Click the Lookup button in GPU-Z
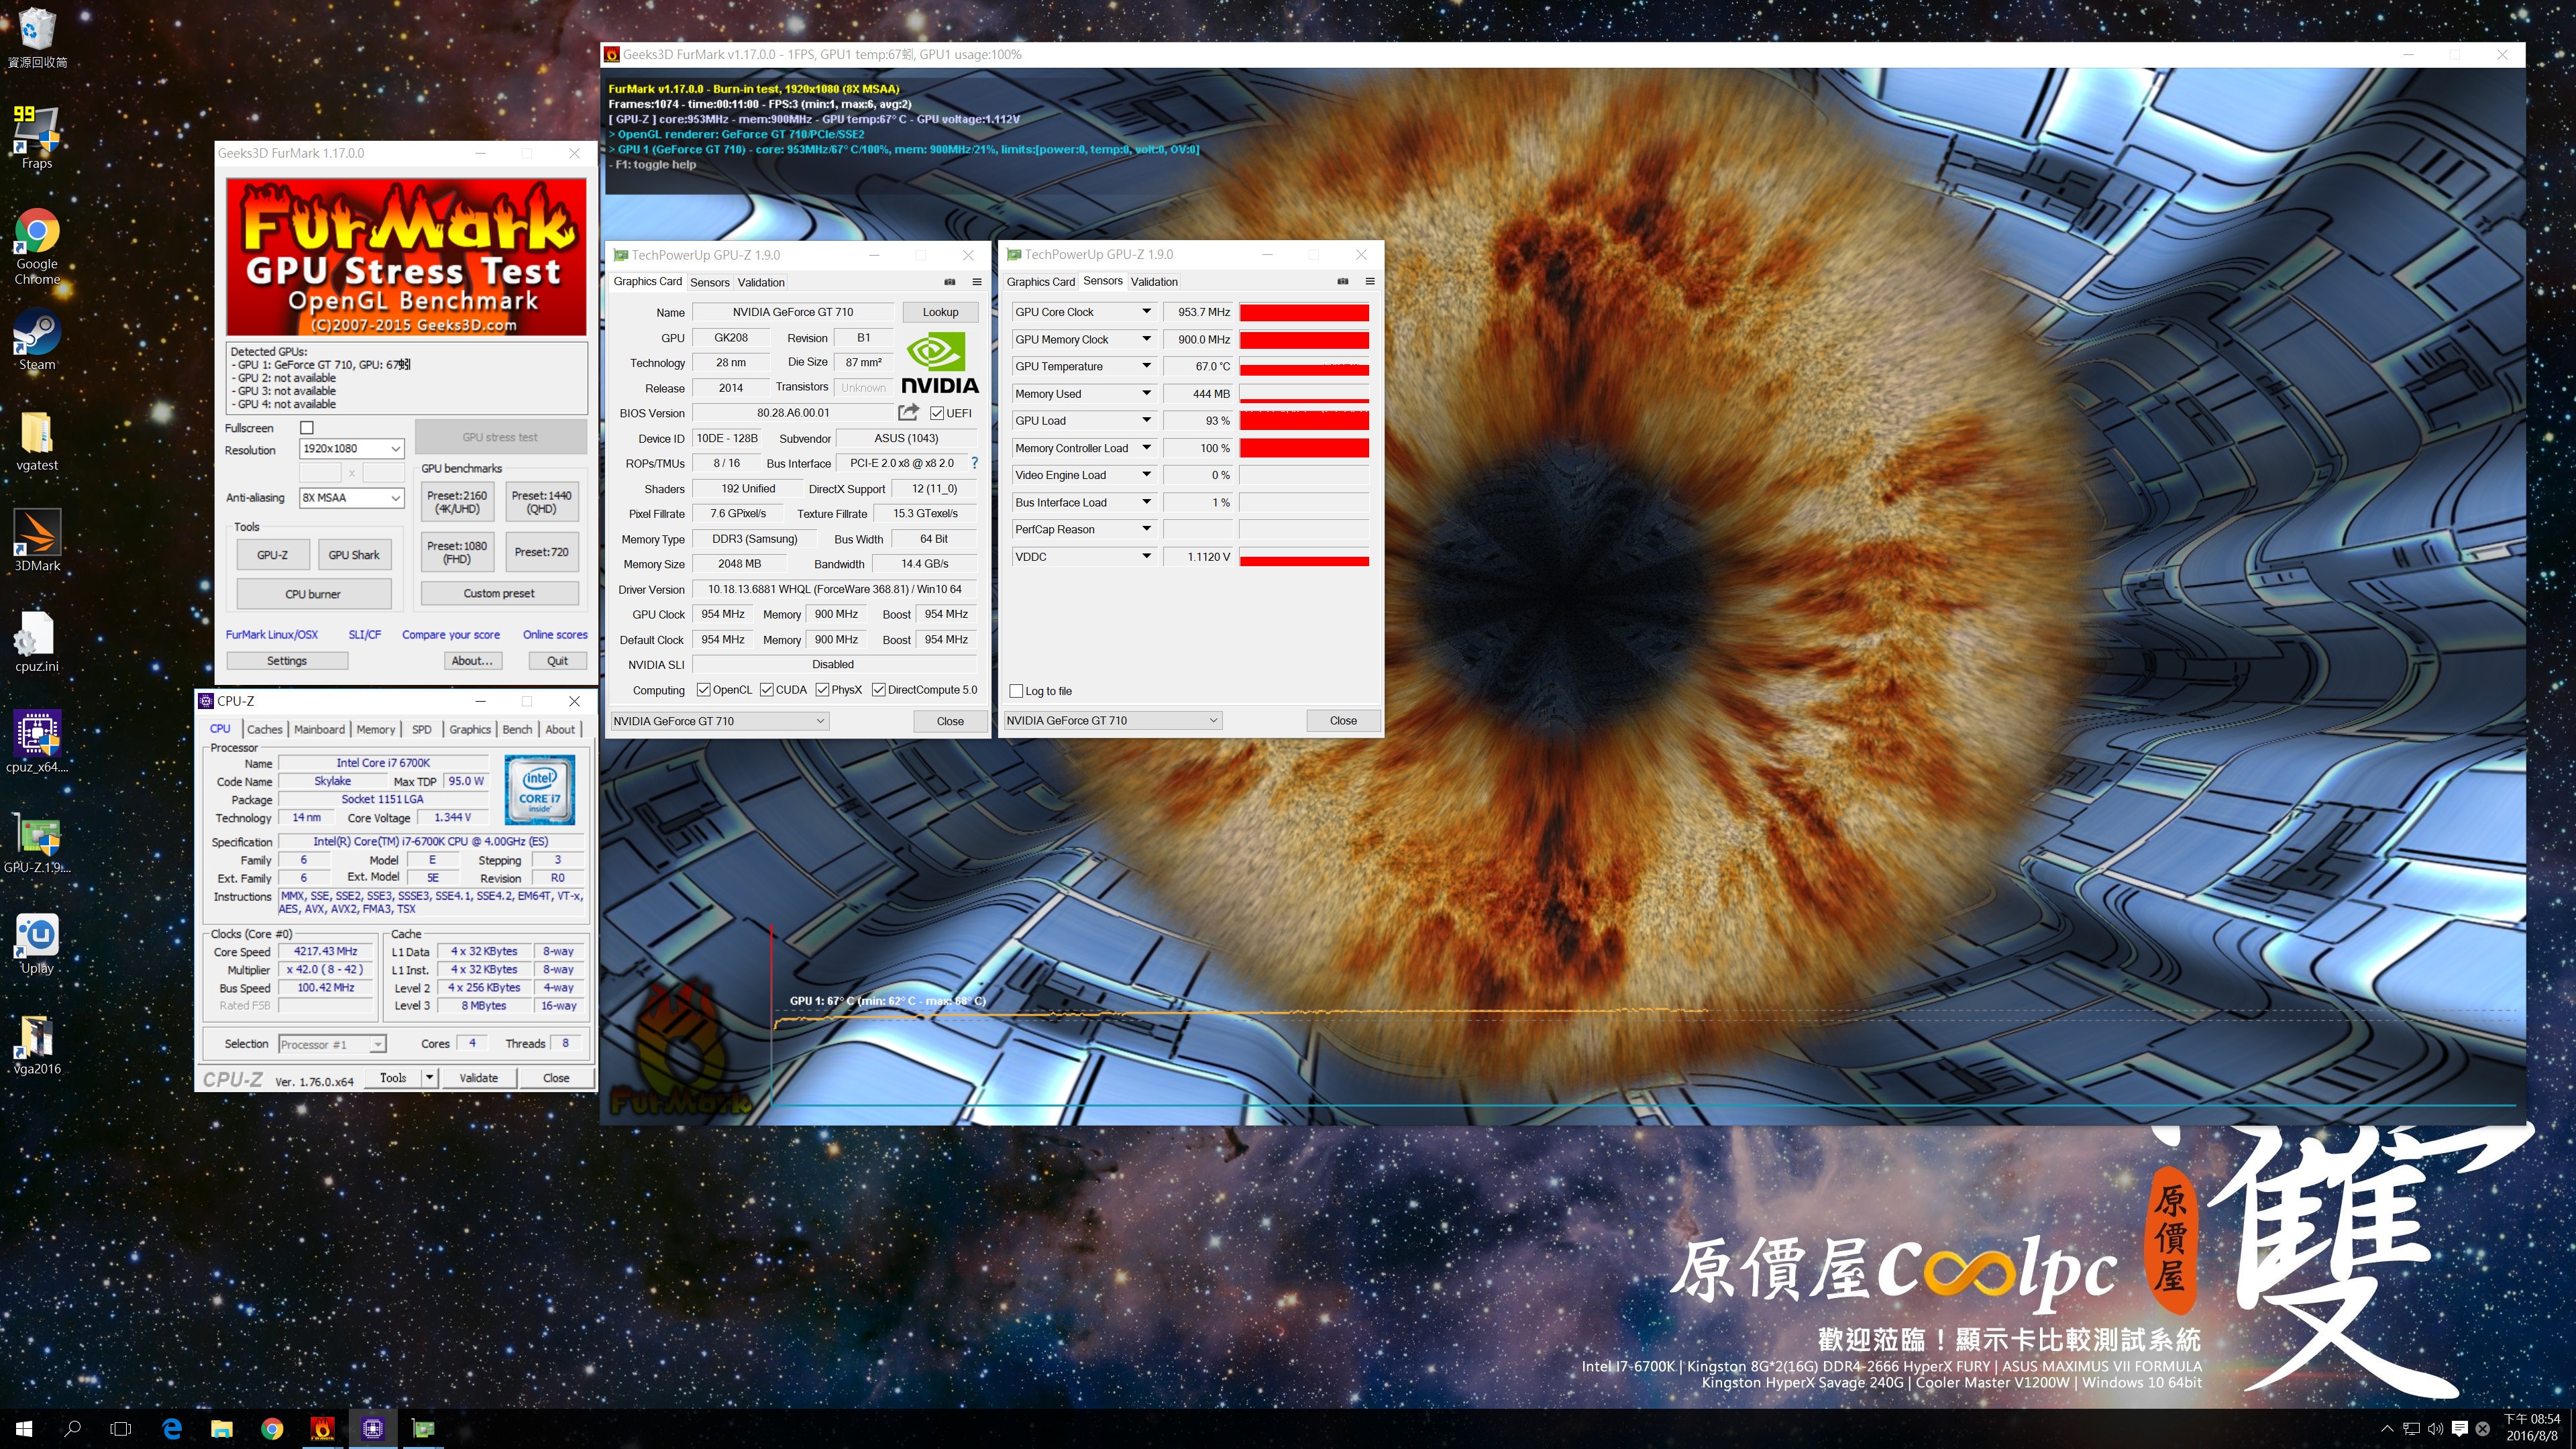 [940, 312]
